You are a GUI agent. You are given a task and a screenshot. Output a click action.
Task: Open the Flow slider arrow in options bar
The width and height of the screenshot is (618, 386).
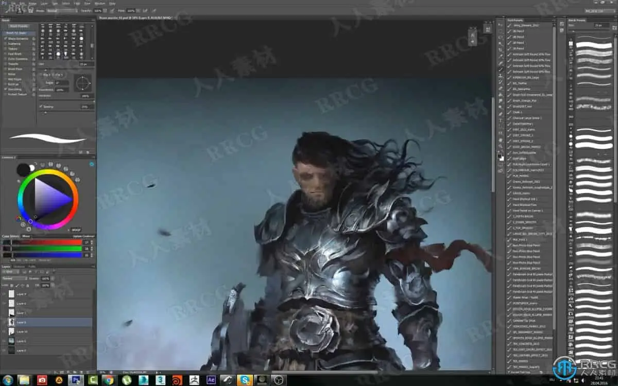(138, 11)
